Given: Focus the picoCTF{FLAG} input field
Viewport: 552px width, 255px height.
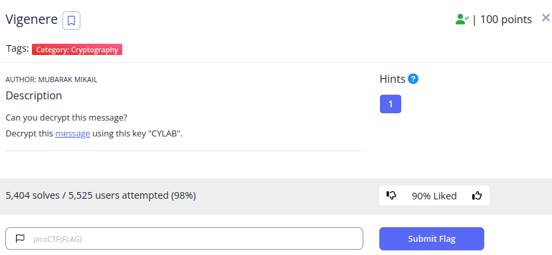Looking at the screenshot, I should tap(184, 238).
